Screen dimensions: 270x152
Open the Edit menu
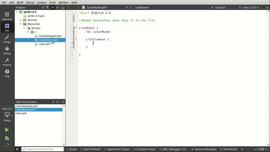coord(11,3)
